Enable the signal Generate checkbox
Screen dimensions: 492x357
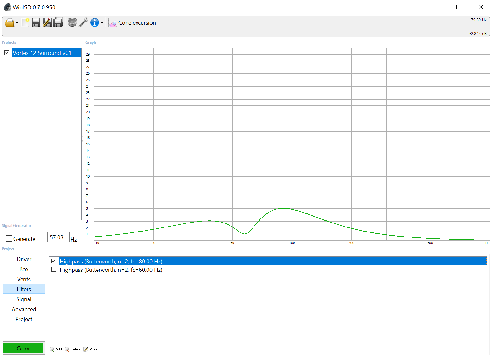pyautogui.click(x=9, y=239)
